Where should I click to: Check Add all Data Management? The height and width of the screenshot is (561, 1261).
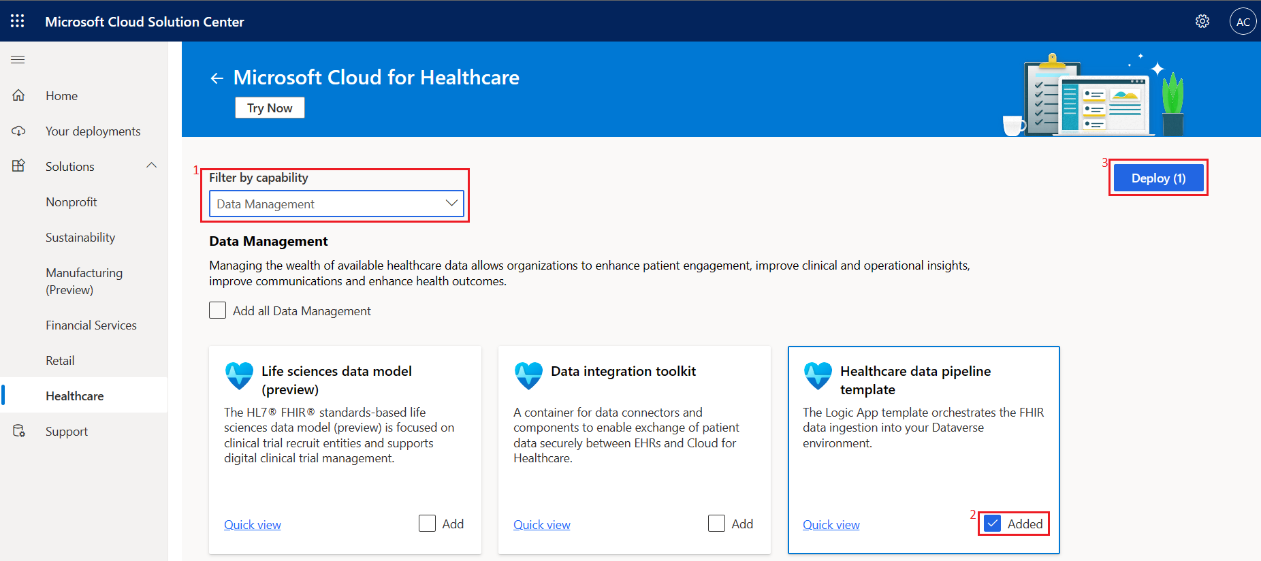click(x=217, y=310)
